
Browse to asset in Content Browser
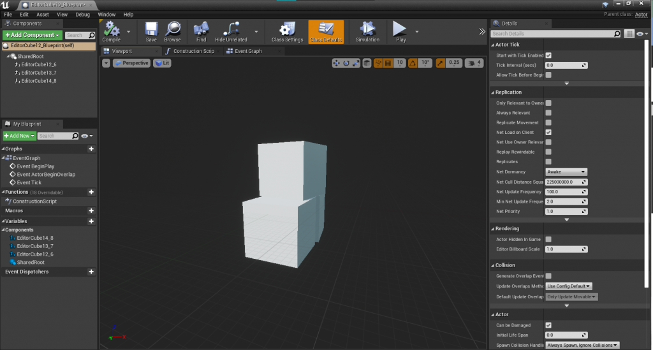[x=172, y=32]
